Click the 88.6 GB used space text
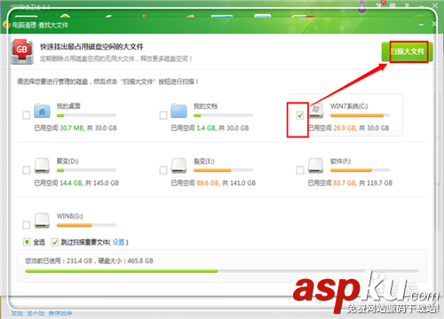Screen dimensions: 444x319 point(208,183)
